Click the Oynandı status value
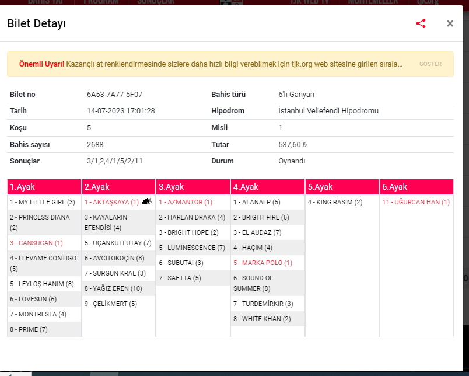 click(x=292, y=161)
